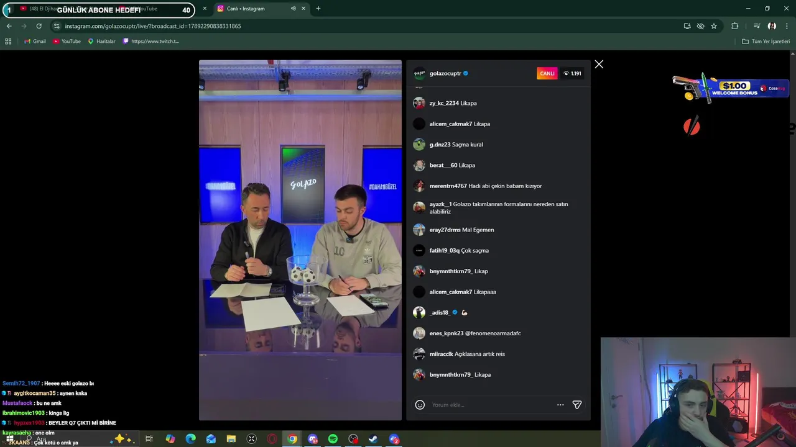Open g.dnz23 commenter profile
Screen dimensions: 796x447
tap(440, 145)
